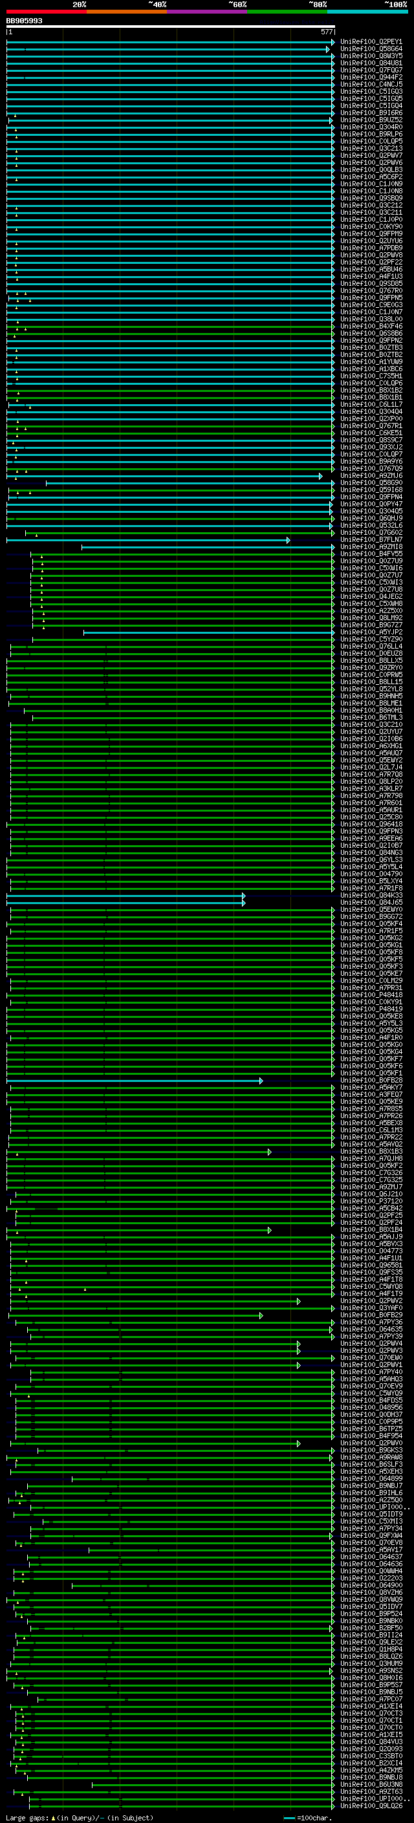The height and width of the screenshot is (1823, 414).
Task: Select label UniRef100_Q3HUM9
Action: click(371, 1663)
